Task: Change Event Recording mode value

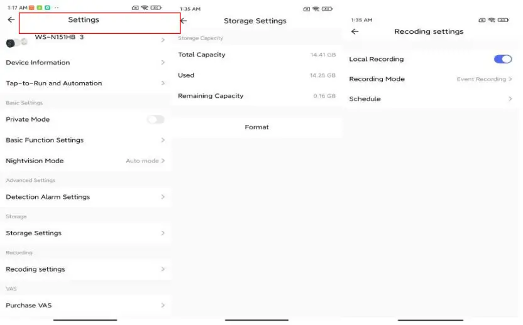Action: pos(482,79)
